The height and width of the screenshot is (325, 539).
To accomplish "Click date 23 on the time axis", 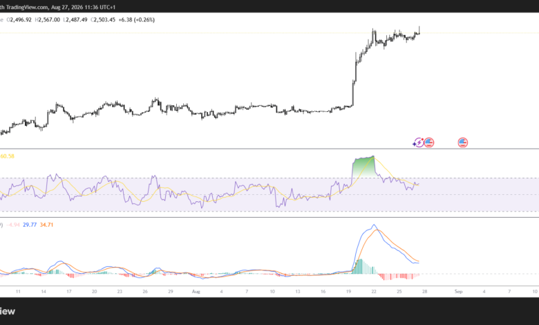I will (x=120, y=292).
